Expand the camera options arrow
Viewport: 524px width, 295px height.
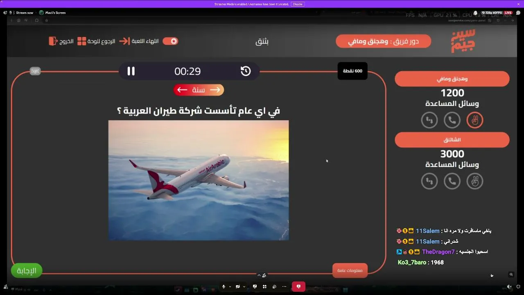[244, 286]
